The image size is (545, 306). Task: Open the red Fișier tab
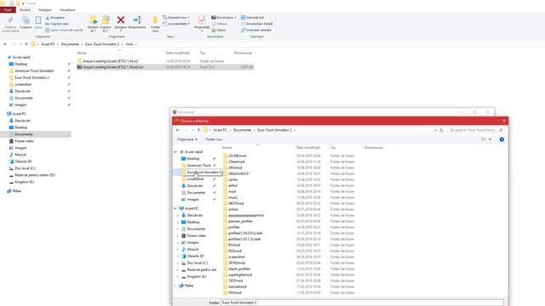tap(8, 9)
